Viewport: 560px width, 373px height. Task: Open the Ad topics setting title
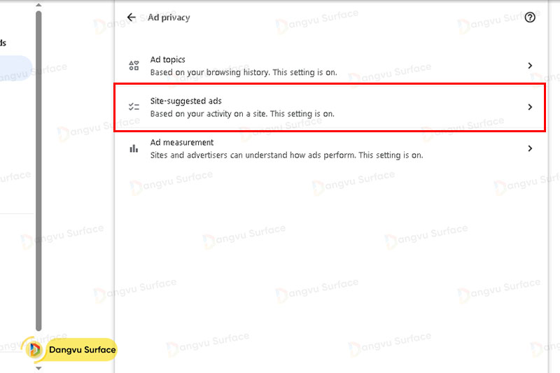pyautogui.click(x=168, y=60)
